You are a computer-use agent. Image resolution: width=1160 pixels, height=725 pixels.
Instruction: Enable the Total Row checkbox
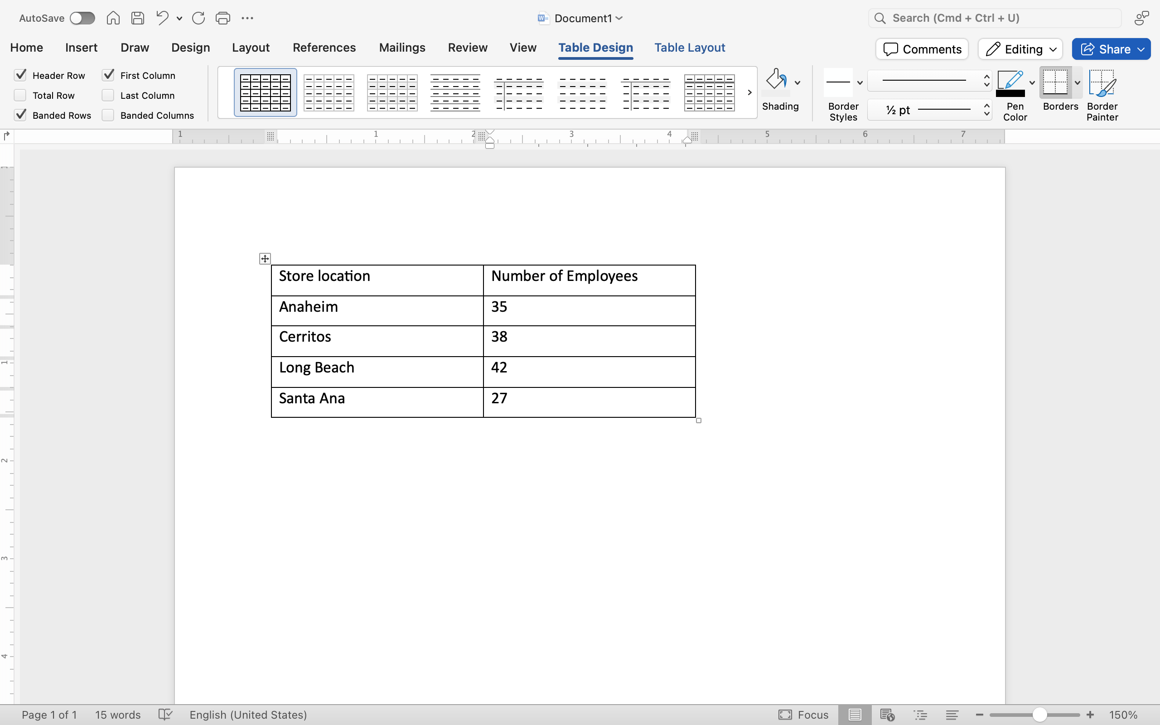[20, 95]
